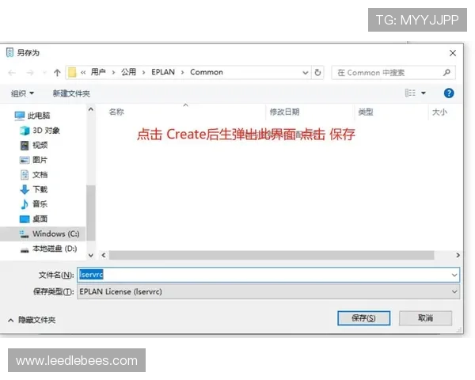Image resolution: width=475 pixels, height=380 pixels.
Task: Click the chevron after 公用 in path
Action: pos(143,72)
